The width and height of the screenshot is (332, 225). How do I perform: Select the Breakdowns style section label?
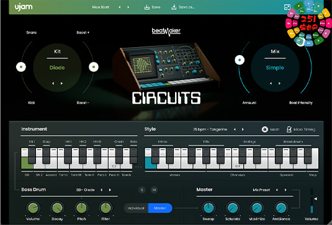click(x=293, y=142)
